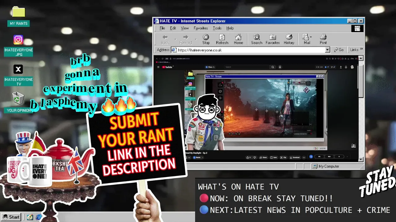
Task: Click the Forward arrow in Explorer toolbar
Action: click(x=186, y=37)
